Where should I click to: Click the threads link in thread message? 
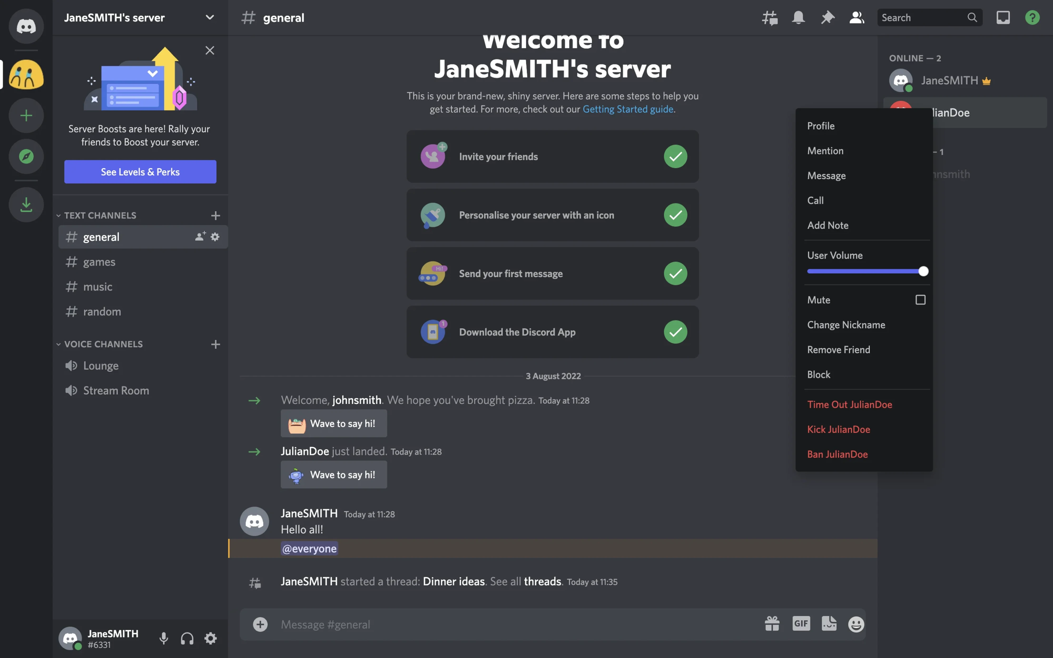542,581
